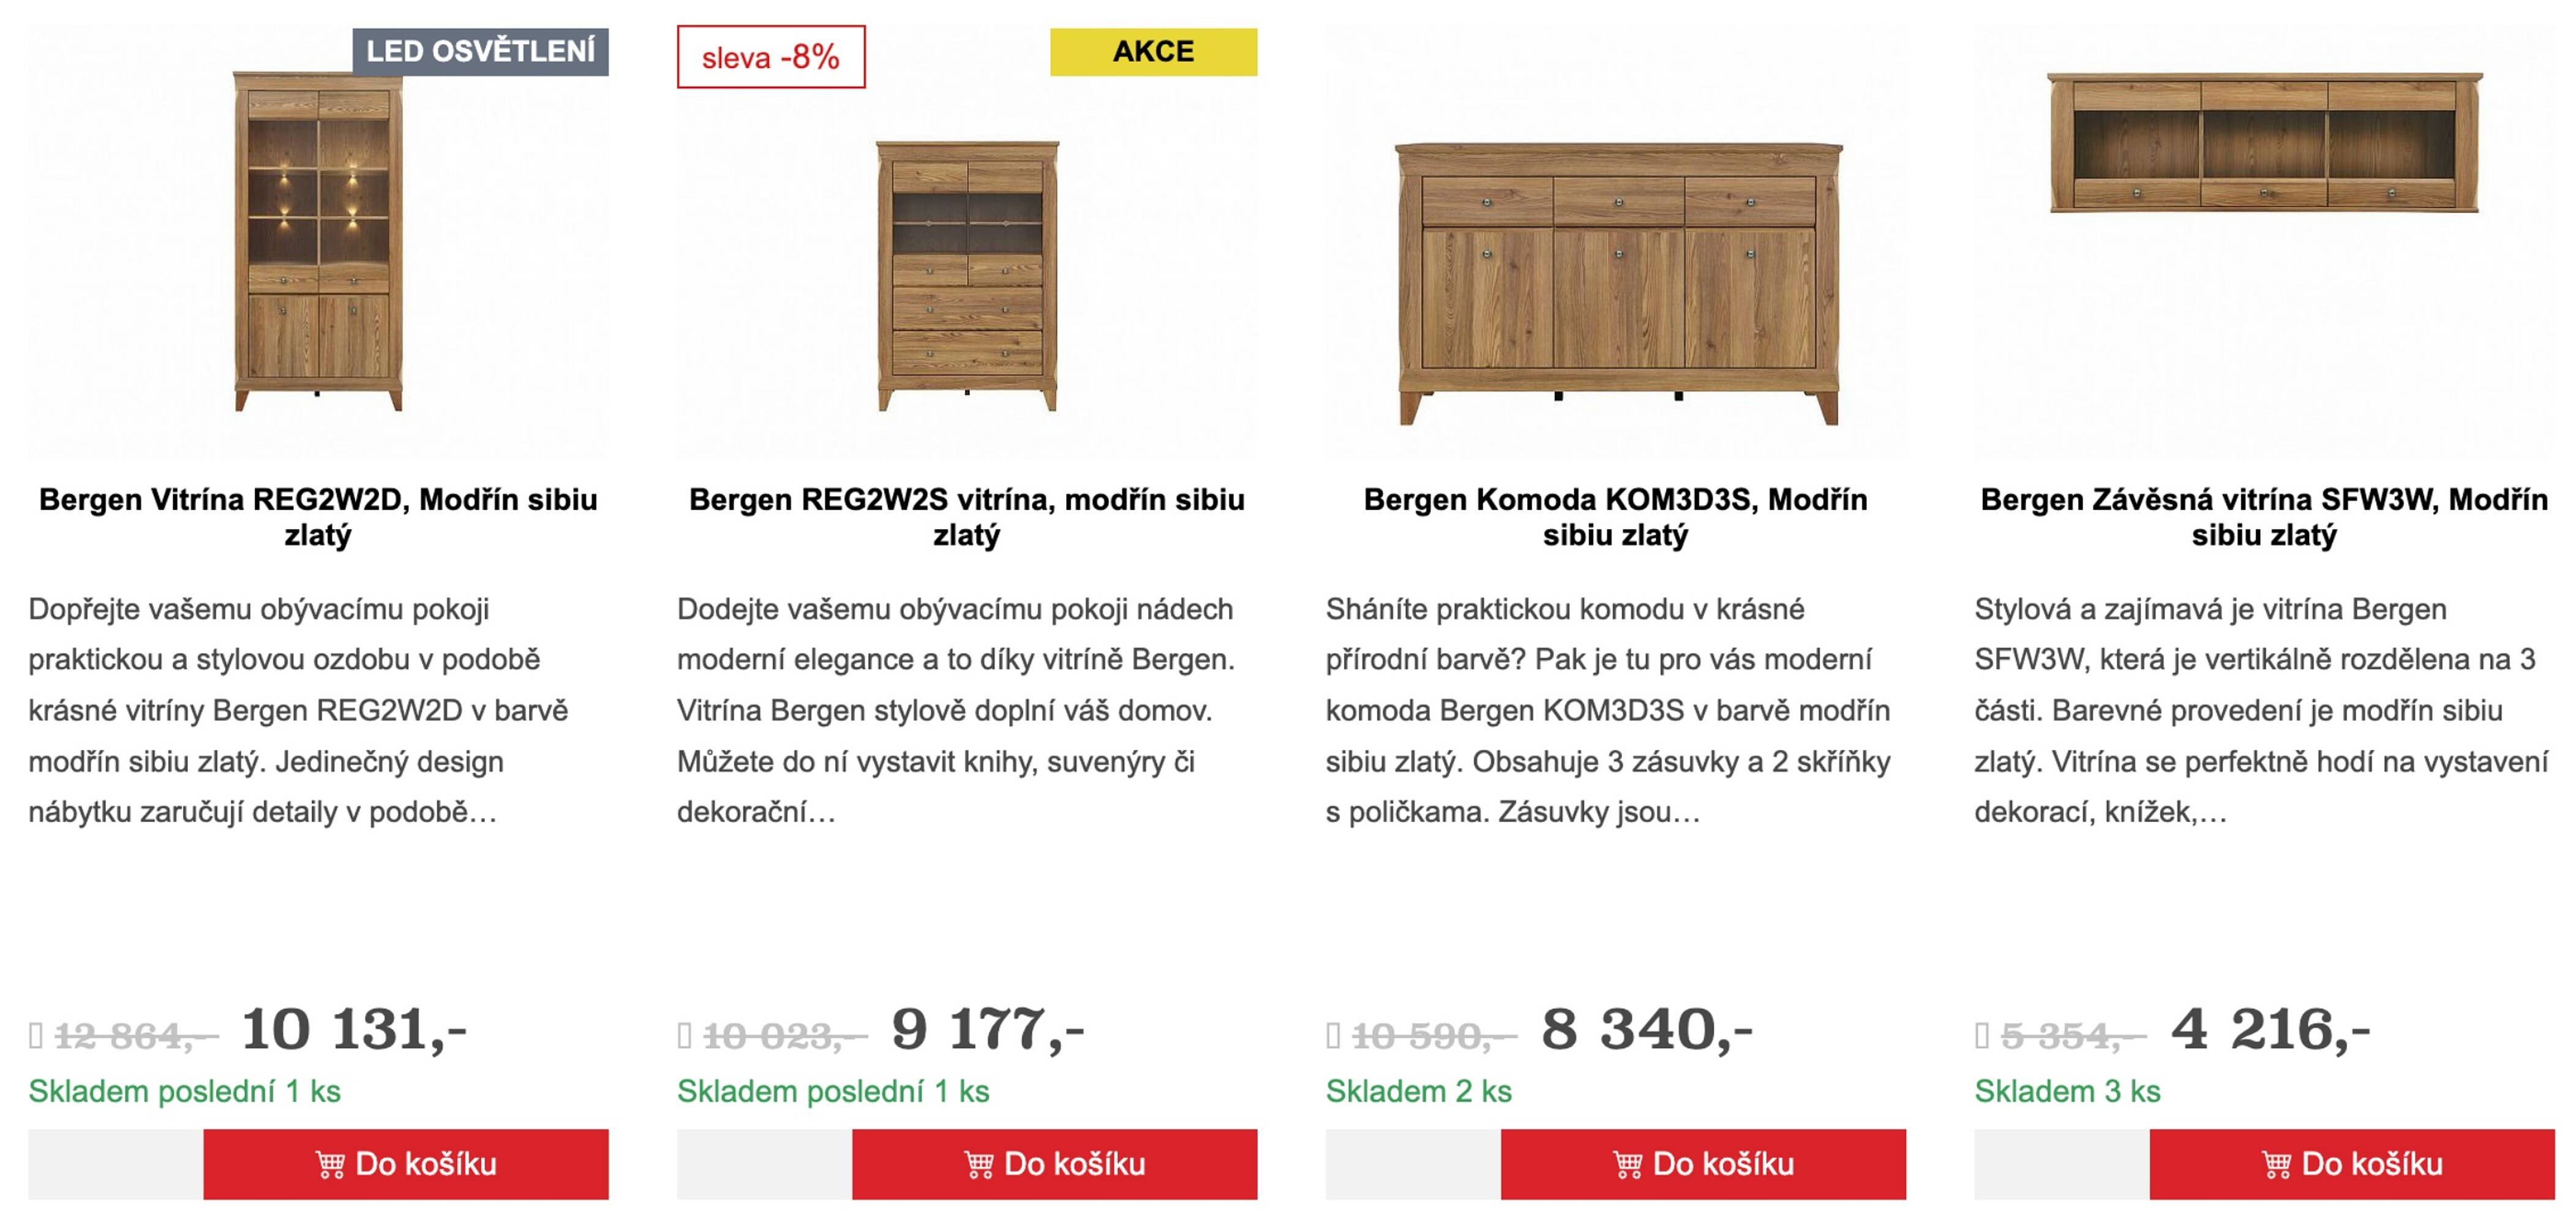The width and height of the screenshot is (2576, 1225).
Task: Click the hanging cabinet SFW3W product image
Action: point(2264,142)
